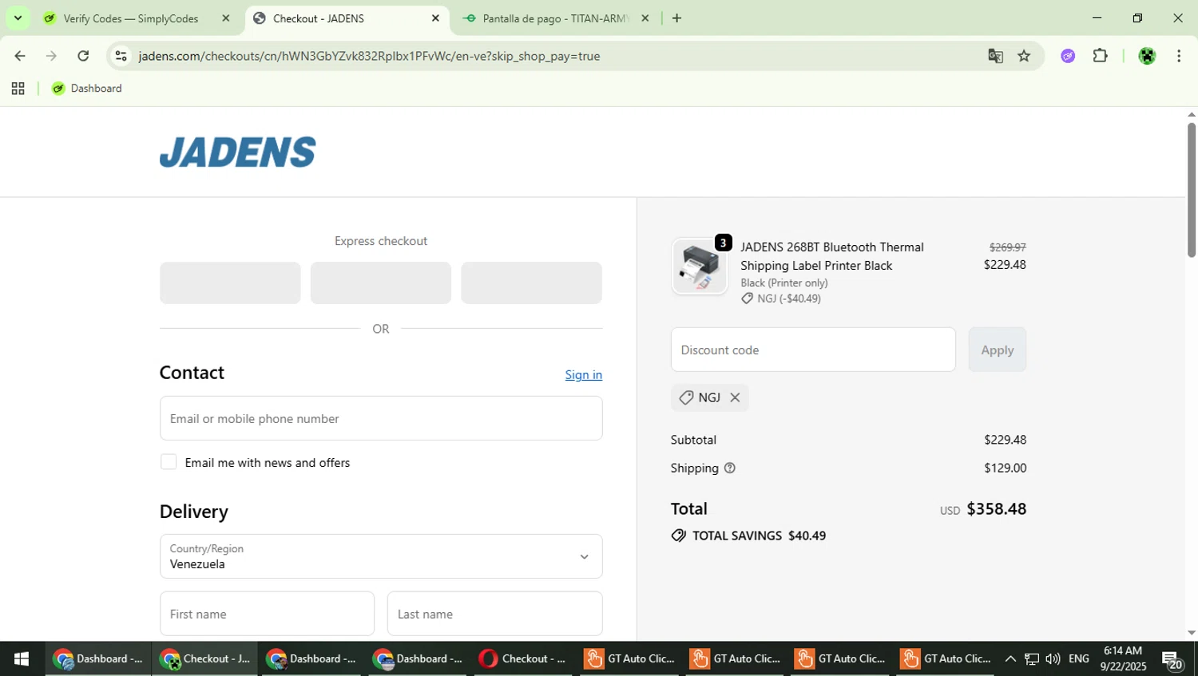
Task: Open notification center icon
Action: (1172, 660)
